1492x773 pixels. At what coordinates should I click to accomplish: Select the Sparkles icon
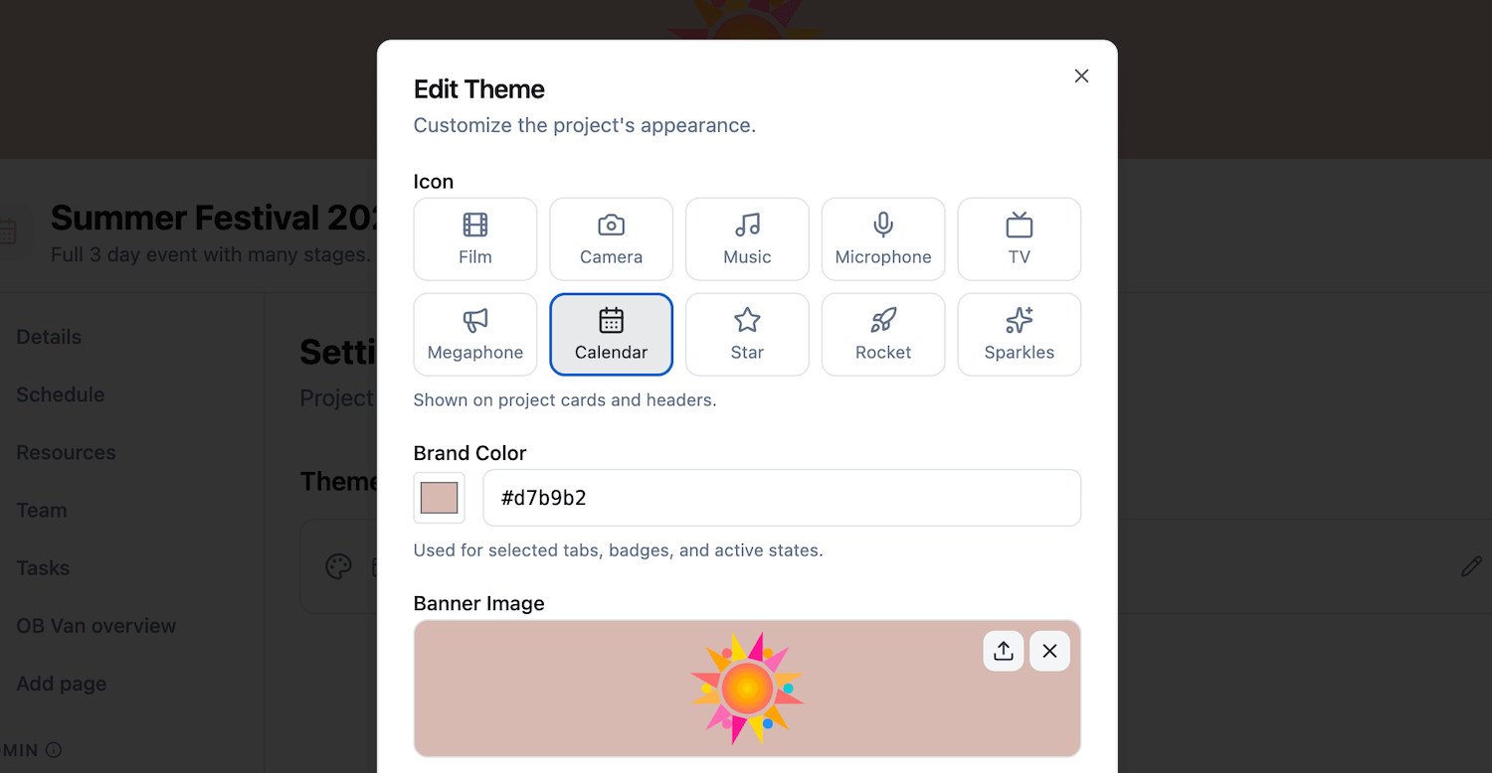(1019, 334)
